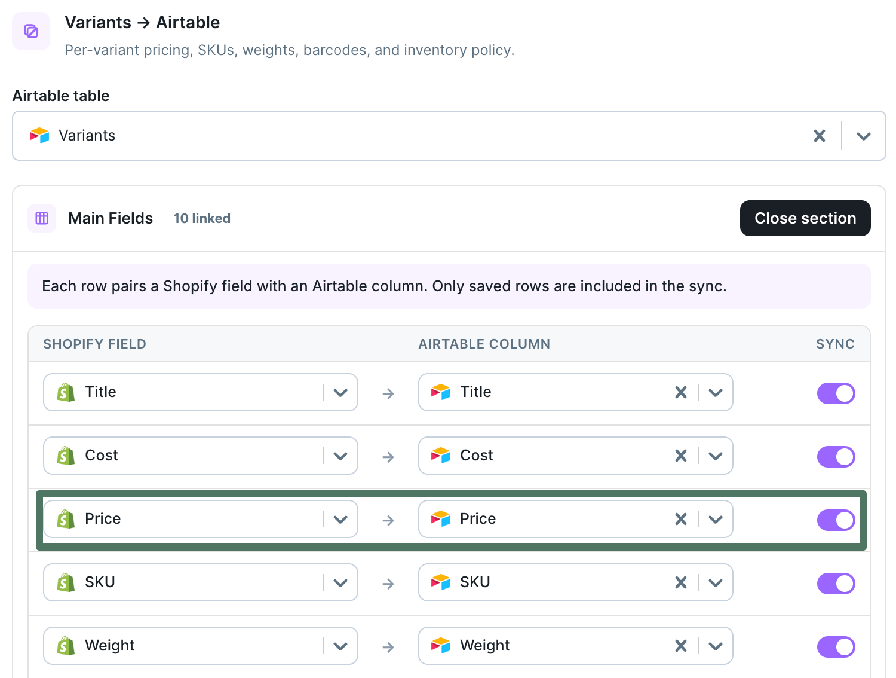Click the SHOPIFY FIELD column header

(x=95, y=344)
